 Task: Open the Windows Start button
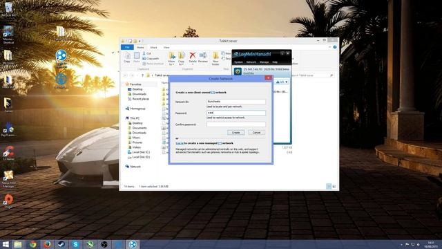tap(6, 244)
